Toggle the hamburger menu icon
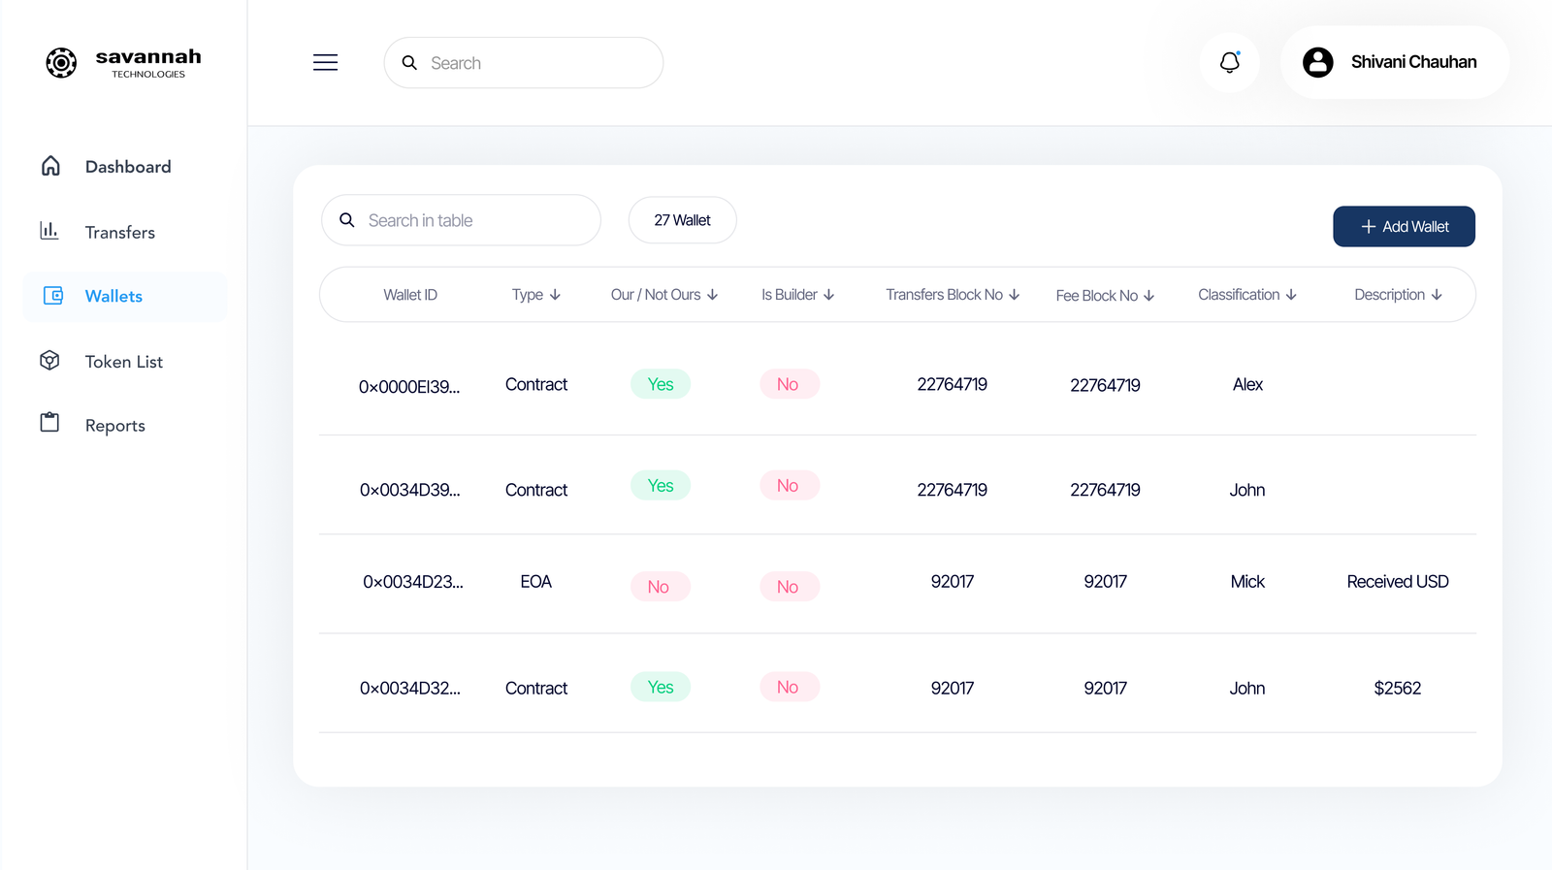1552x870 pixels. click(x=325, y=63)
